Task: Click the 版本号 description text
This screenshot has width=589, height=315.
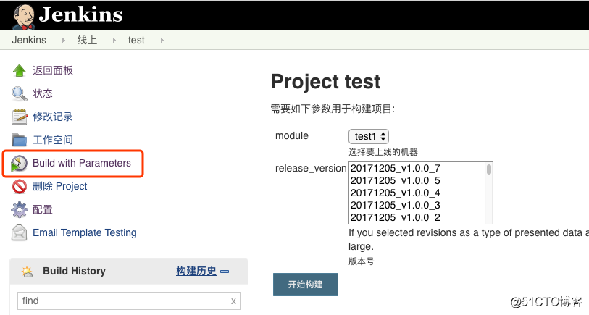Action: click(x=362, y=261)
